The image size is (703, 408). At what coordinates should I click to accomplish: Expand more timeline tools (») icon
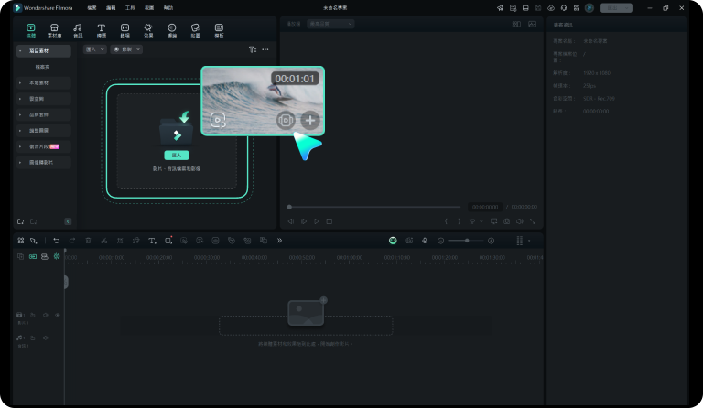coord(279,241)
